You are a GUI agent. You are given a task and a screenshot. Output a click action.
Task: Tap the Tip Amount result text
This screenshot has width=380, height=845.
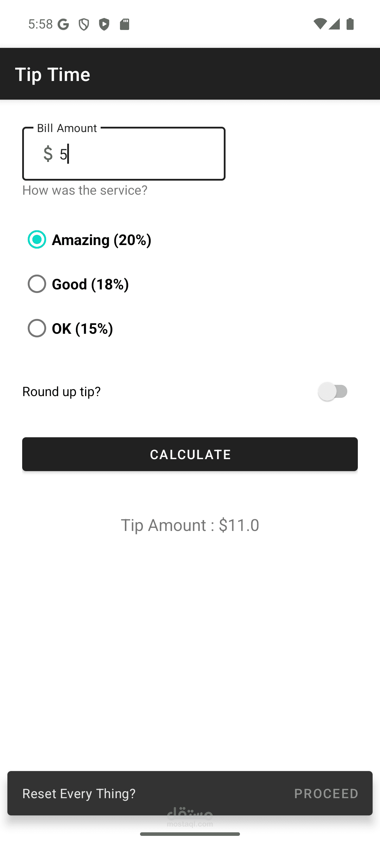pos(190,525)
